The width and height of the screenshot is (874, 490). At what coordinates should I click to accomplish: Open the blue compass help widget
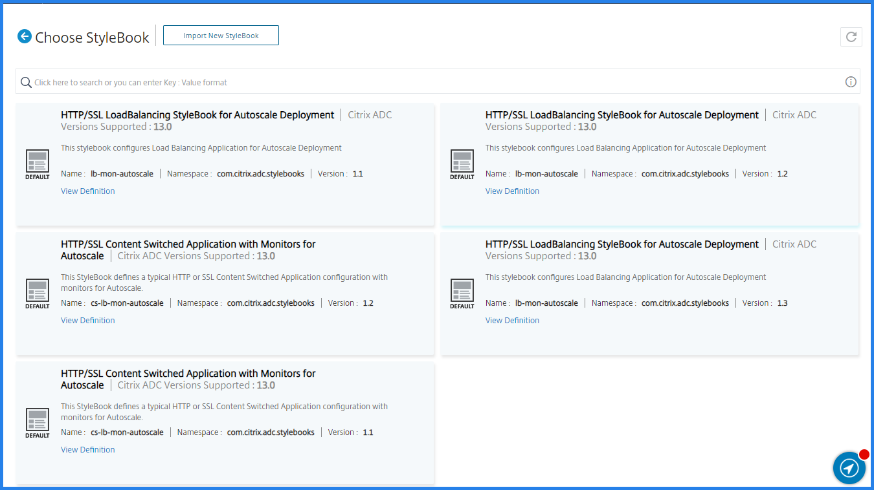849,467
